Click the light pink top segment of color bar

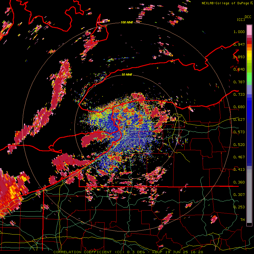click(x=249, y=30)
